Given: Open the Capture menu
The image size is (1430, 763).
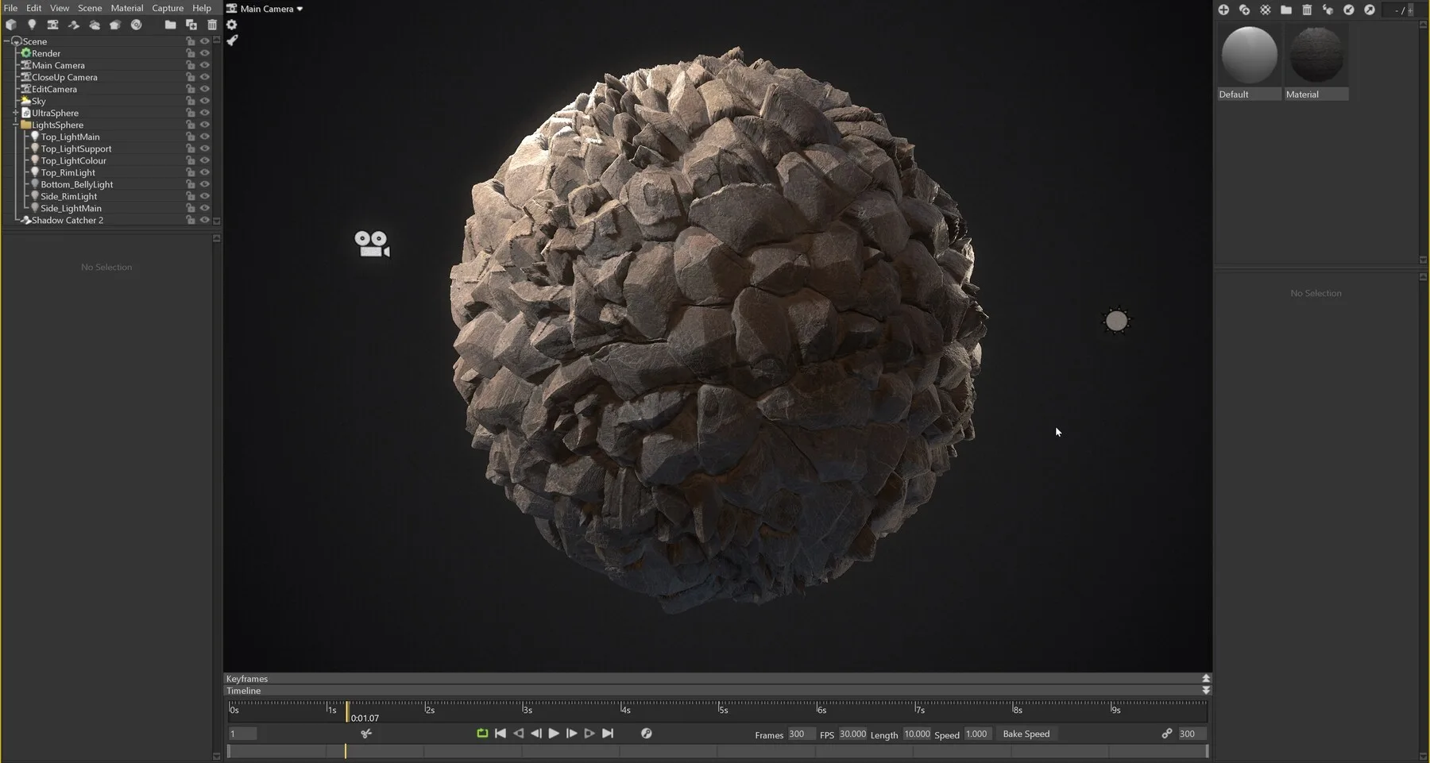Looking at the screenshot, I should [x=168, y=7].
